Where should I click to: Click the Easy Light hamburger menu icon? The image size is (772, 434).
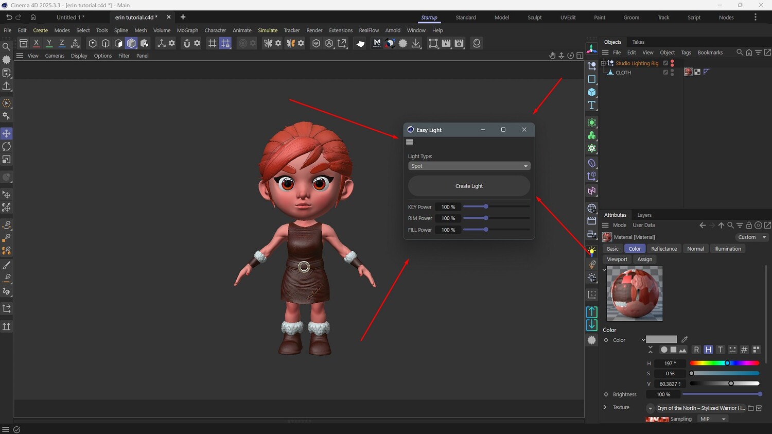coord(410,142)
